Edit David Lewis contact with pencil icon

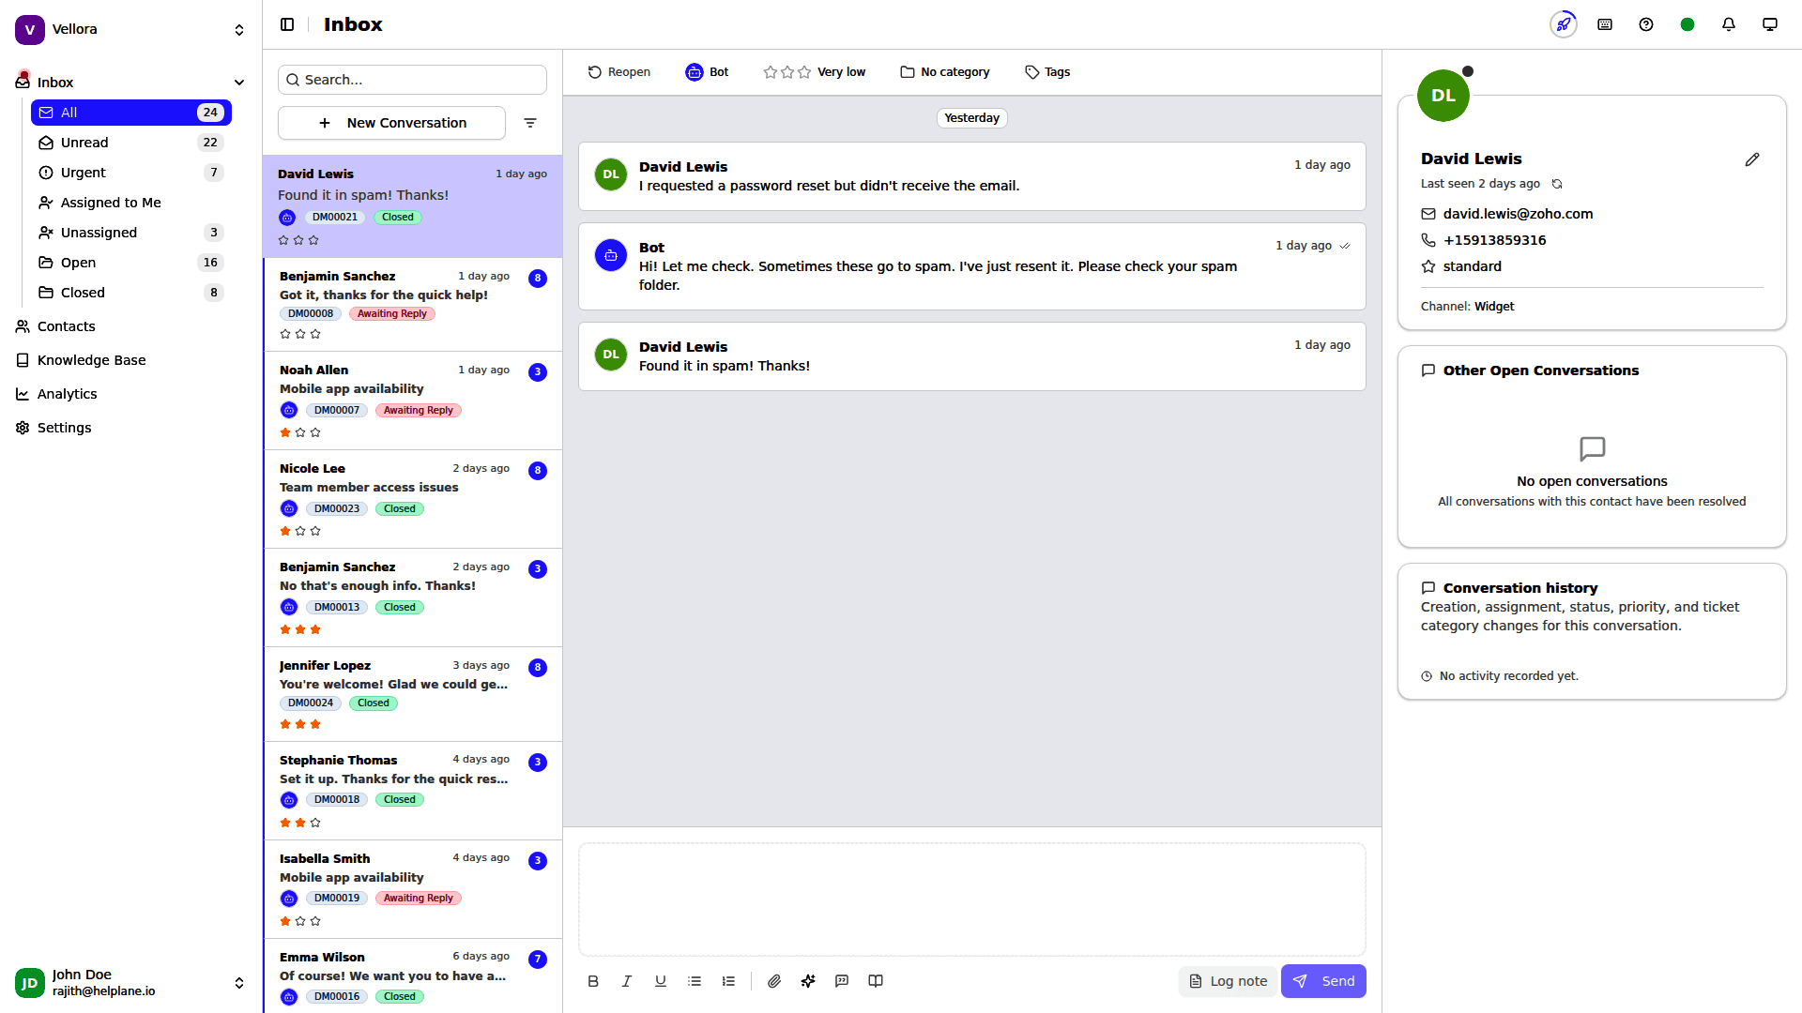tap(1751, 159)
